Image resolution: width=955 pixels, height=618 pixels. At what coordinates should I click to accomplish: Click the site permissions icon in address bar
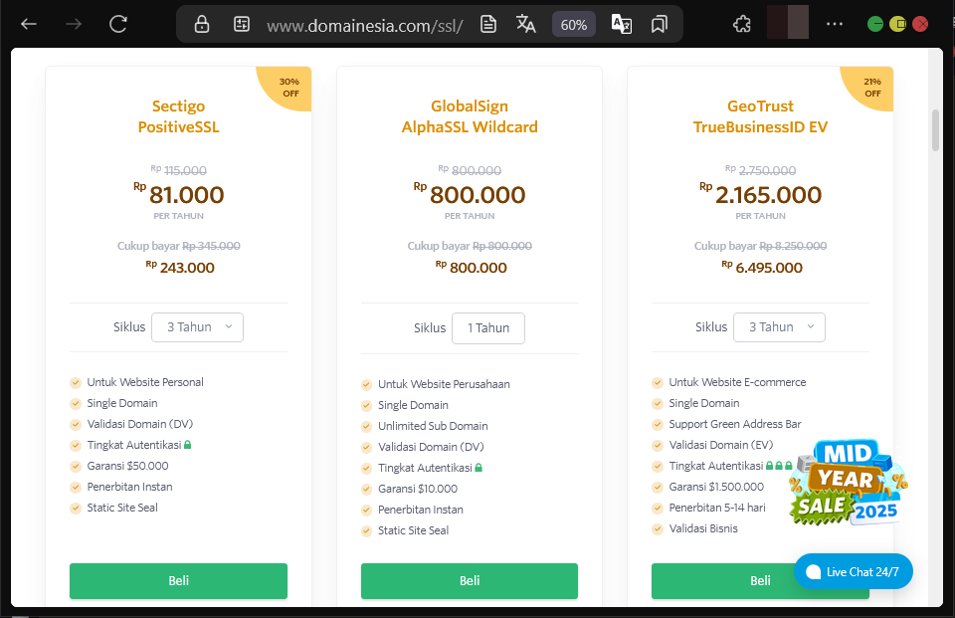241,25
